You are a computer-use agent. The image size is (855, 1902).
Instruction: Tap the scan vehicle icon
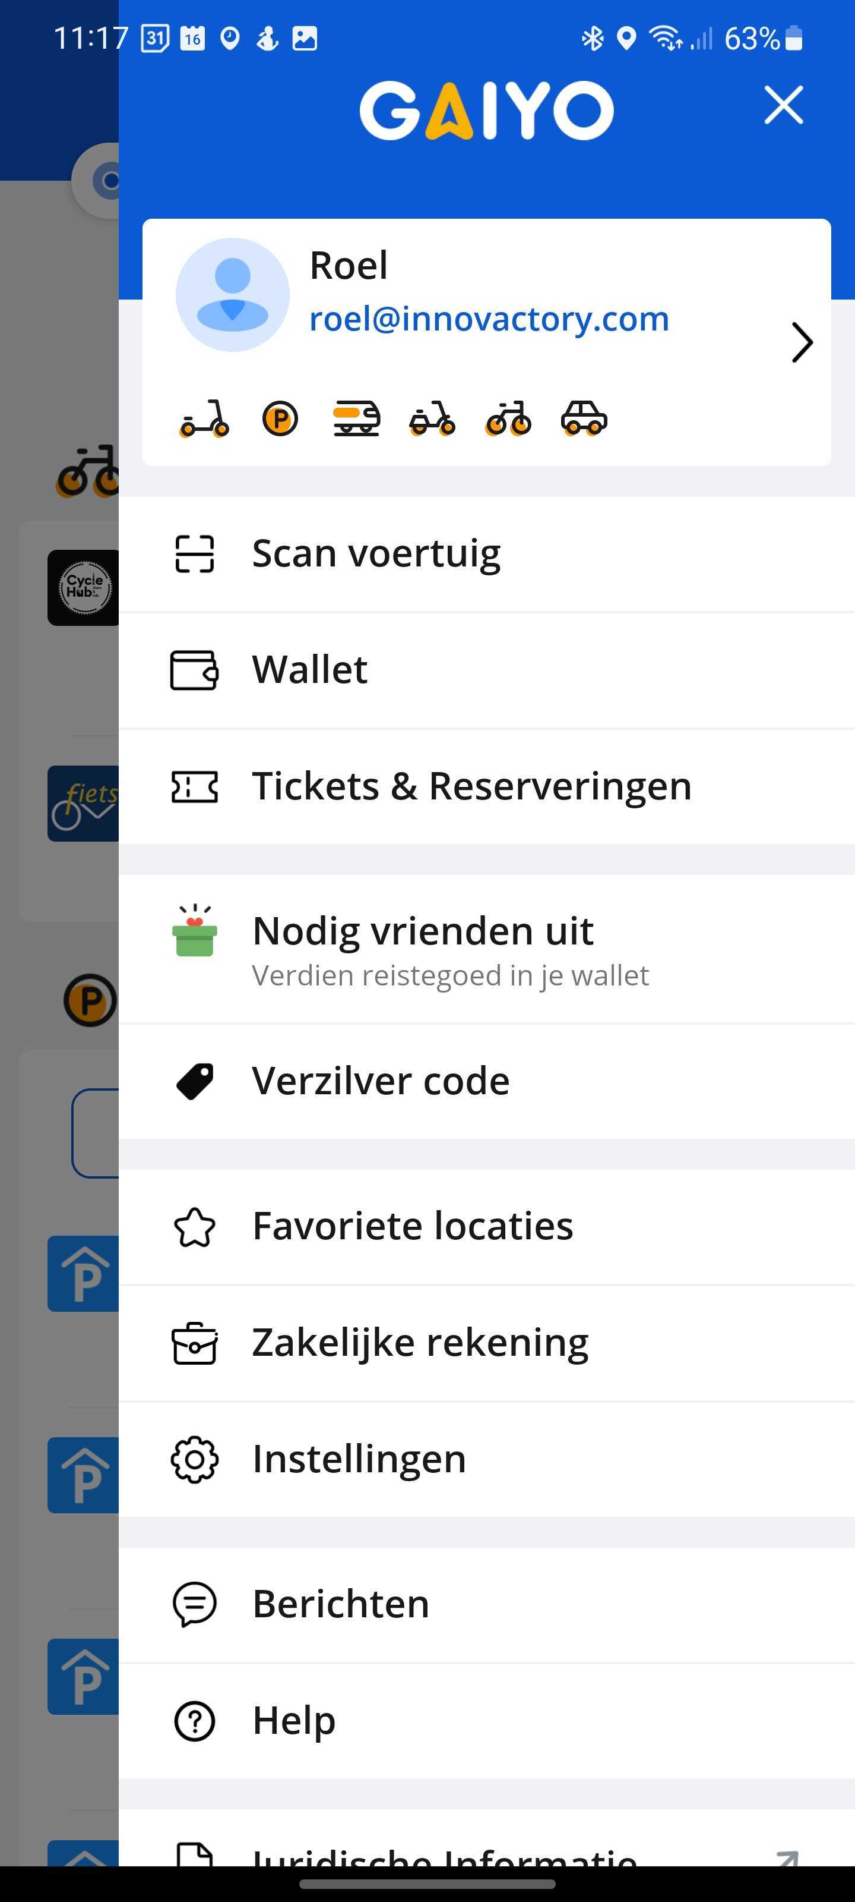pyautogui.click(x=194, y=554)
